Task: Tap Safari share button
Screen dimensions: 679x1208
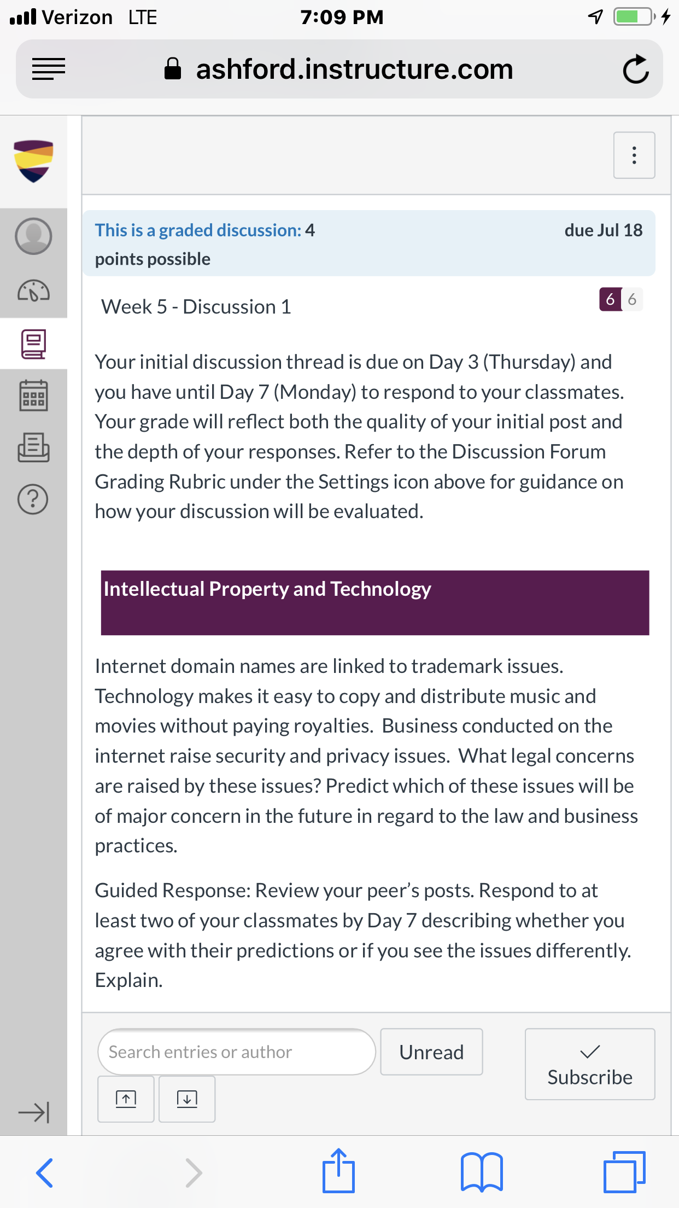Action: pos(338,1170)
